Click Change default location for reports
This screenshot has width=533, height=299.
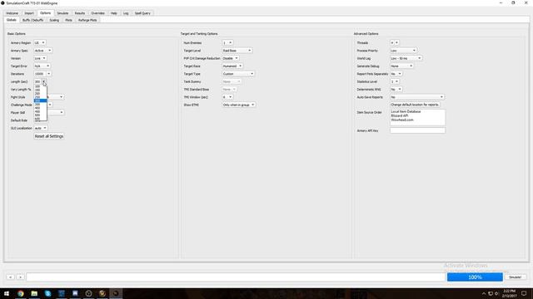coord(415,105)
